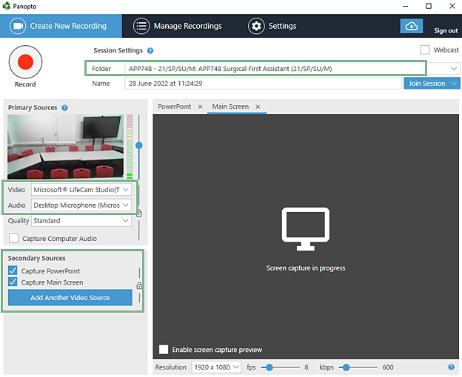Image resolution: width=462 pixels, height=377 pixels.
Task: Select the Main Screen preview tab
Action: coord(230,106)
